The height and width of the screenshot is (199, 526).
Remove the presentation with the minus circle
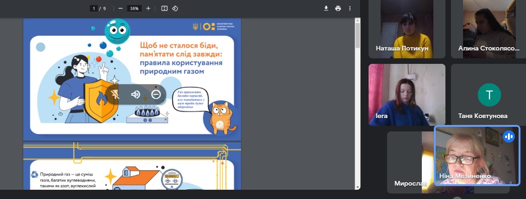156,94
